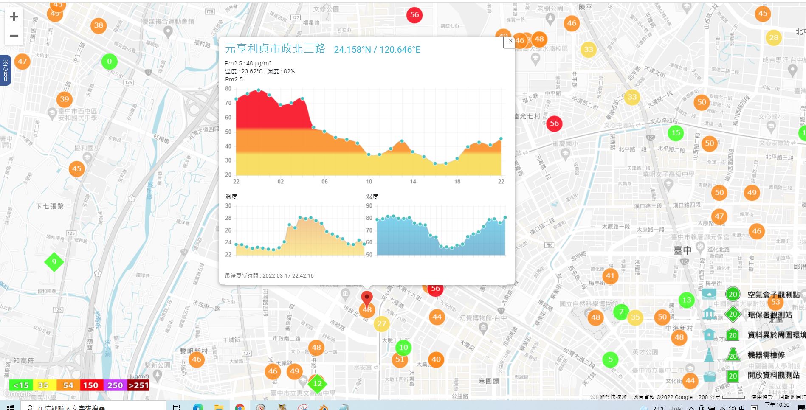The width and height of the screenshot is (806, 410).
Task: Open the orange 44 marker near 幻覺博物館
Action: pyautogui.click(x=437, y=317)
